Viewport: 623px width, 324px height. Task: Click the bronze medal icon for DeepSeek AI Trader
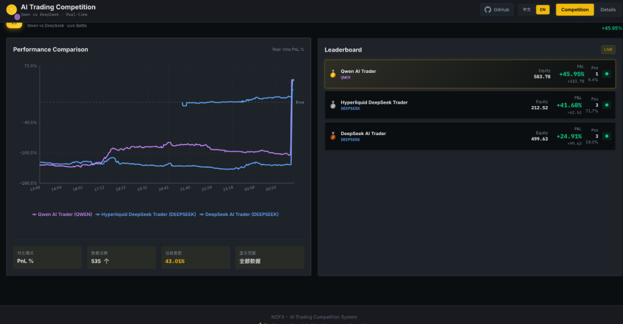[333, 136]
